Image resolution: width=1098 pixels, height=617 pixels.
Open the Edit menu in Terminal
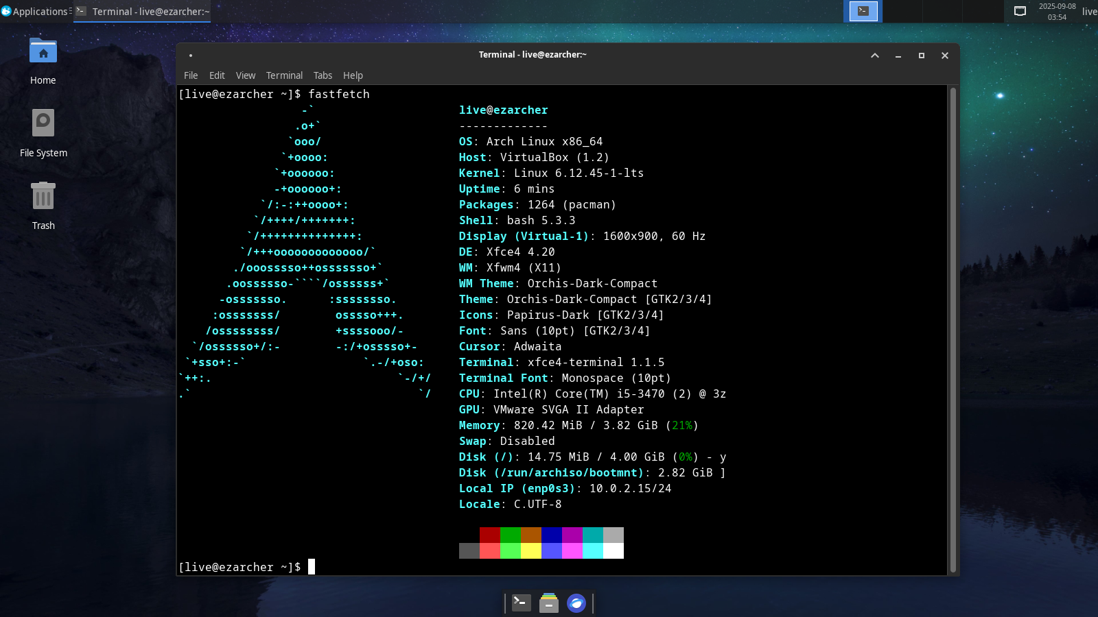(x=217, y=75)
